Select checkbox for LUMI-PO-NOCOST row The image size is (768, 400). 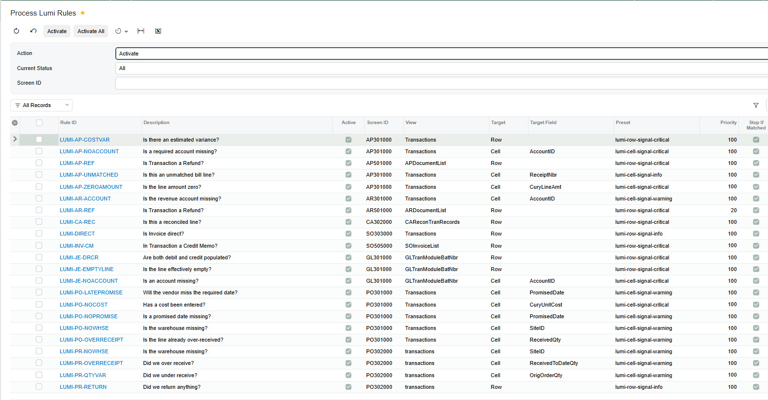[39, 305]
